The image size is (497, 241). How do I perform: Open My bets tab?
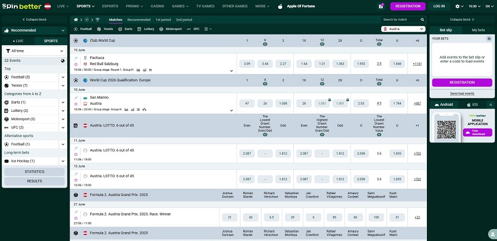(478, 30)
